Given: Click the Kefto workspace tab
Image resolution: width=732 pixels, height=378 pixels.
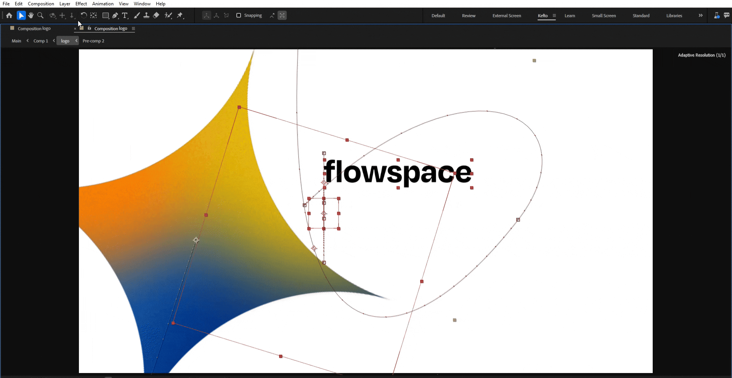Looking at the screenshot, I should pos(543,16).
